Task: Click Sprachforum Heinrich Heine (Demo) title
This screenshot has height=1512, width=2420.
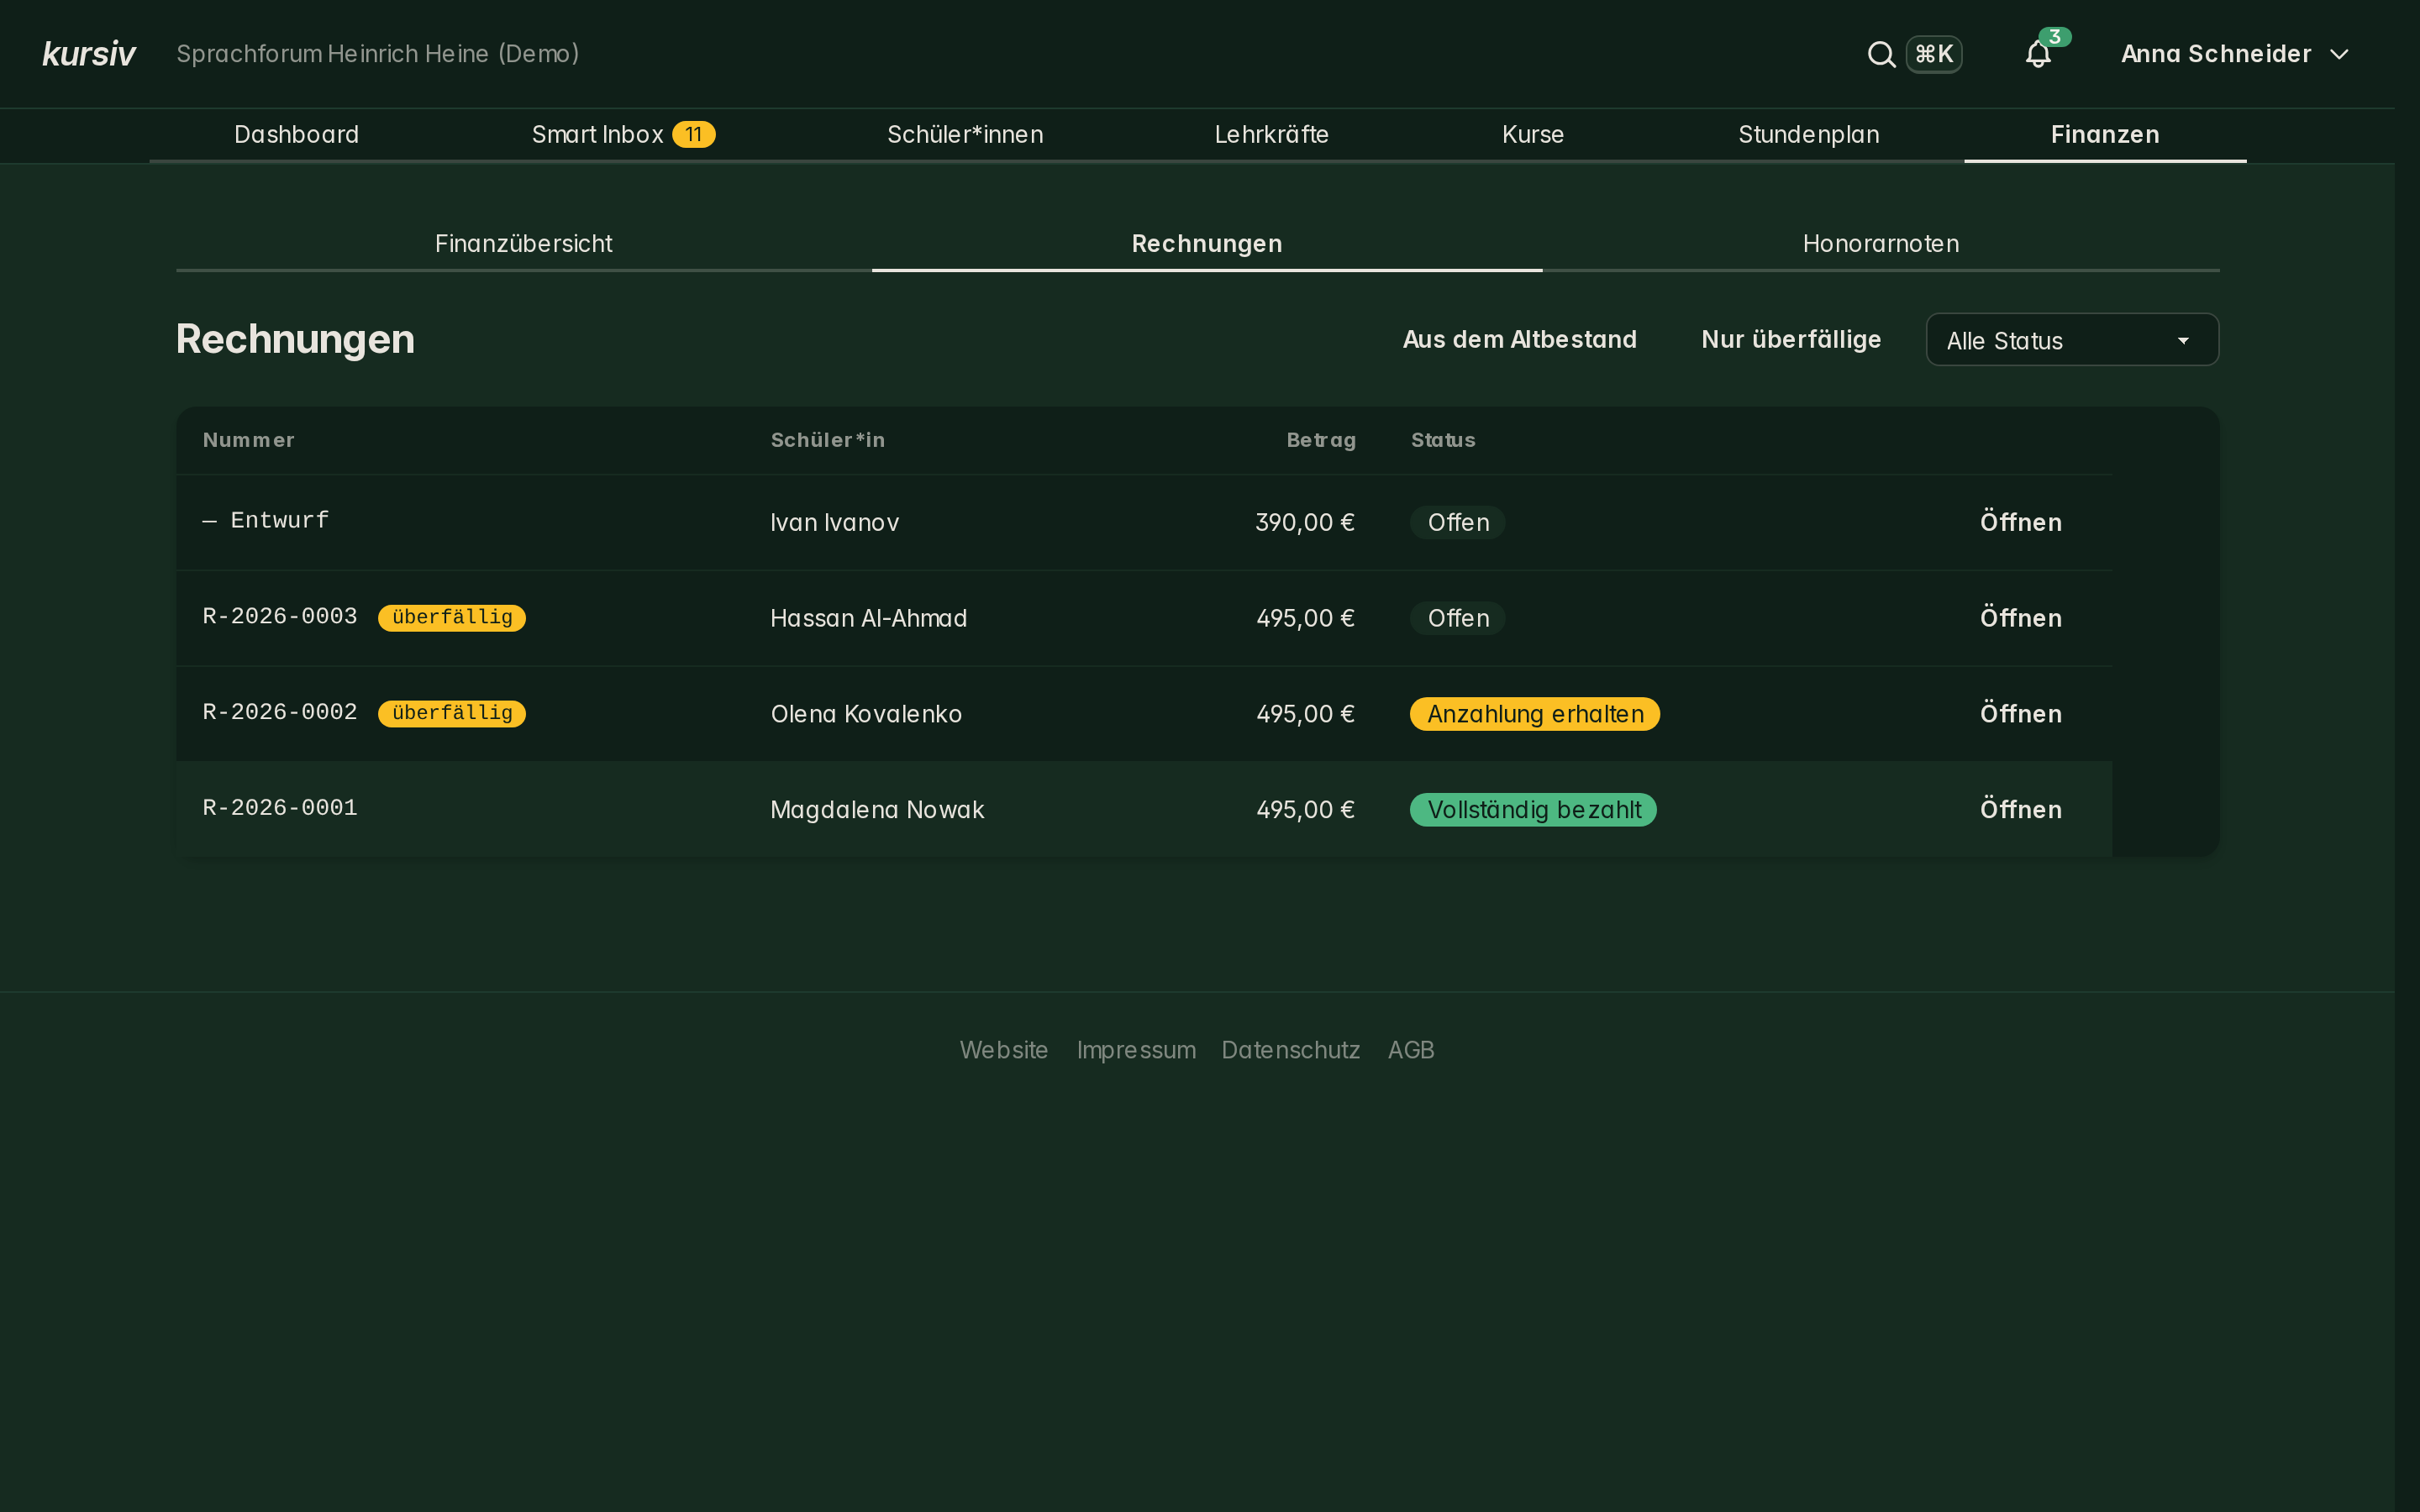Action: pyautogui.click(x=378, y=54)
